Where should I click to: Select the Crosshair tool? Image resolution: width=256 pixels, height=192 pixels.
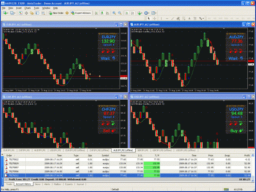[154, 18]
